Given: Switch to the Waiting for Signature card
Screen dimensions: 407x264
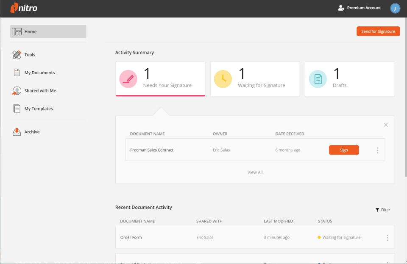Looking at the screenshot, I should (255, 79).
